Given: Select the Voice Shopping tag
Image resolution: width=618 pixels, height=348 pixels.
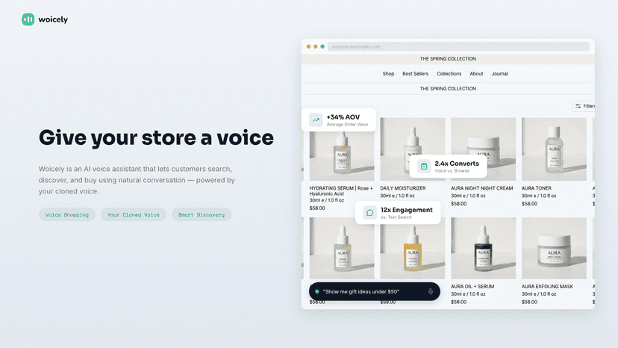Looking at the screenshot, I should click(x=67, y=214).
